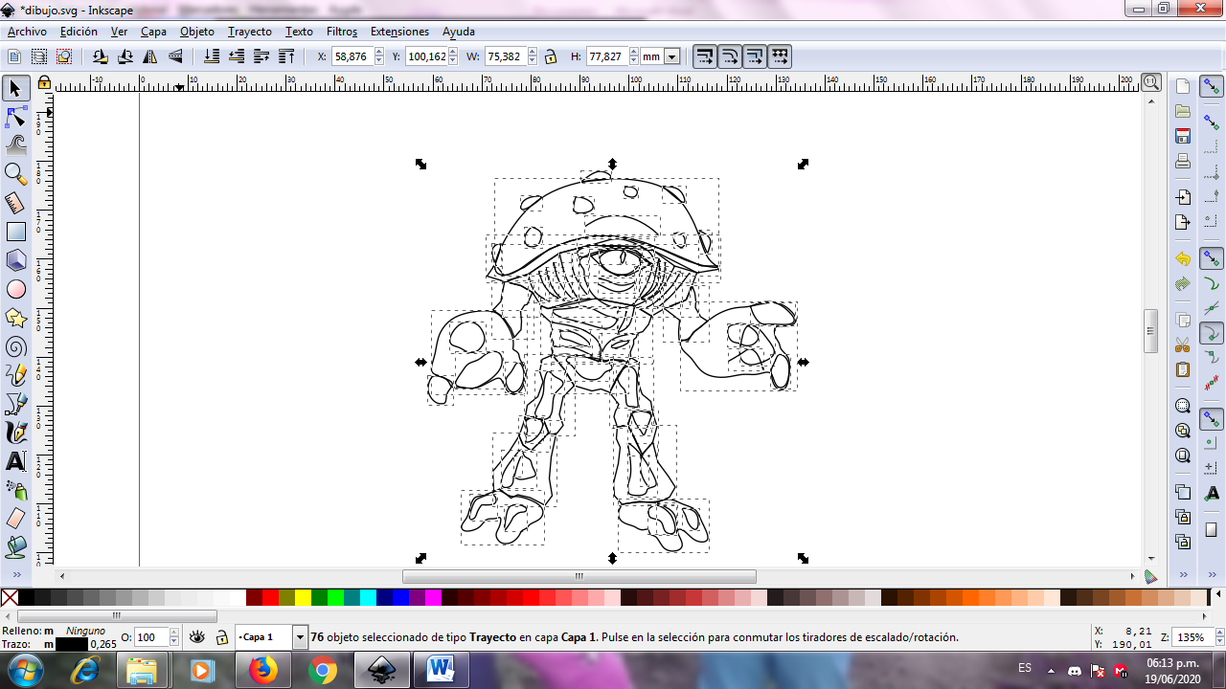The height and width of the screenshot is (689, 1226).
Task: Raise selection to top
Action: pyautogui.click(x=285, y=56)
